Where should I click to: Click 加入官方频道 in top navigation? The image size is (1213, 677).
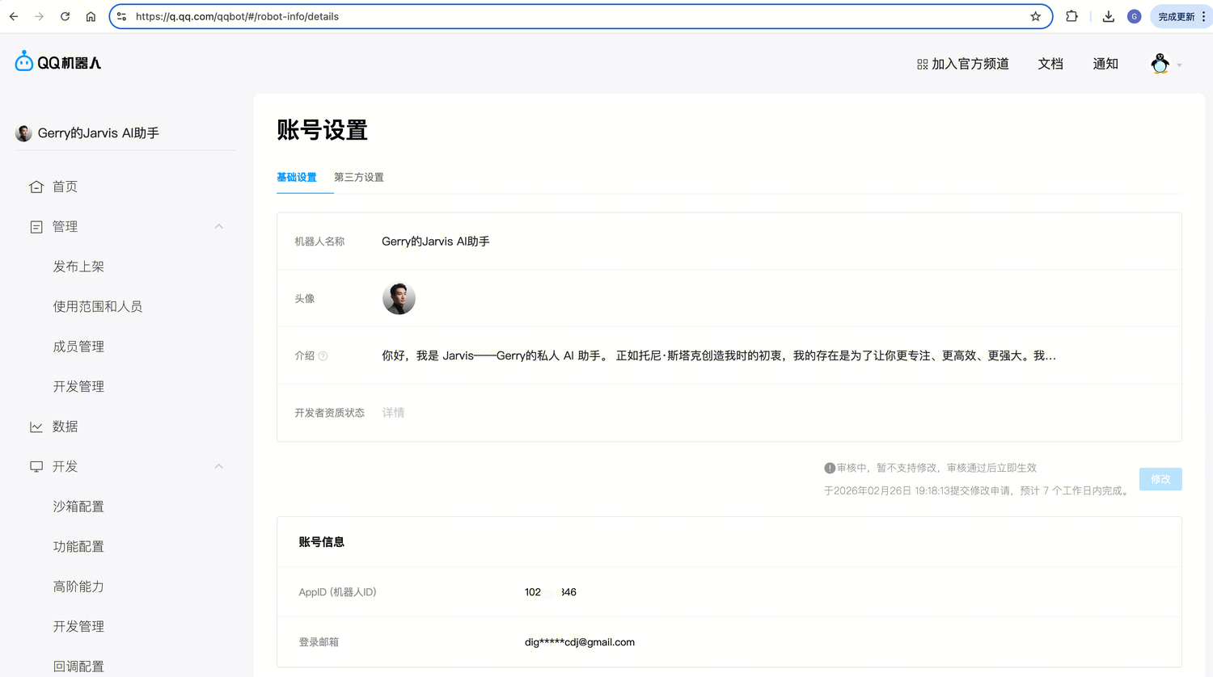[962, 64]
